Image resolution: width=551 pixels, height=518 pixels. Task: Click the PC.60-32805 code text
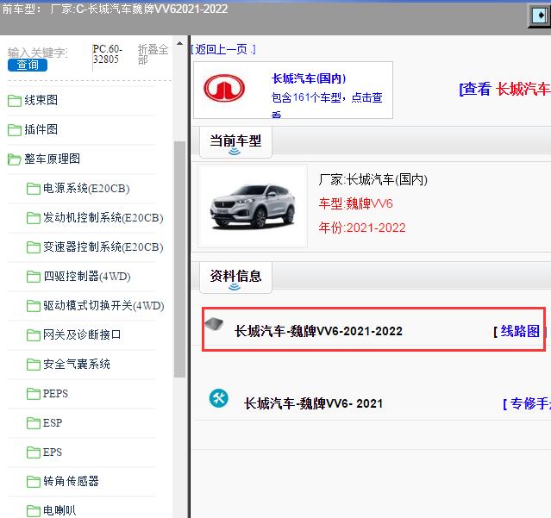(107, 54)
